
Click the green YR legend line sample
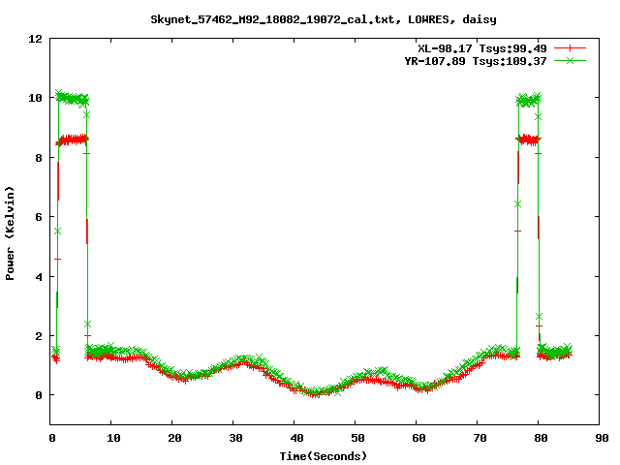(x=570, y=60)
